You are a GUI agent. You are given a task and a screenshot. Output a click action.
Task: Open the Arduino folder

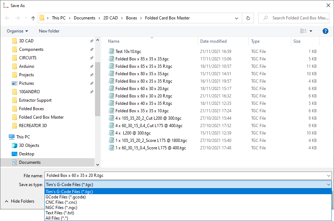click(26, 66)
